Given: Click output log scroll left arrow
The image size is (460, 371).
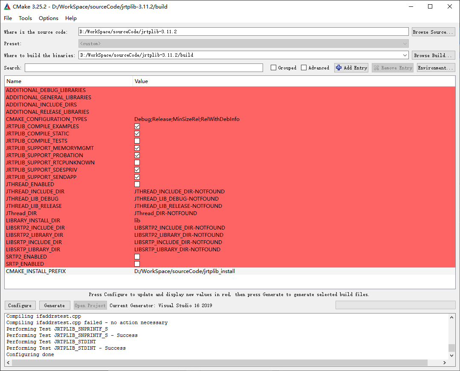Looking at the screenshot, I should [x=8, y=362].
